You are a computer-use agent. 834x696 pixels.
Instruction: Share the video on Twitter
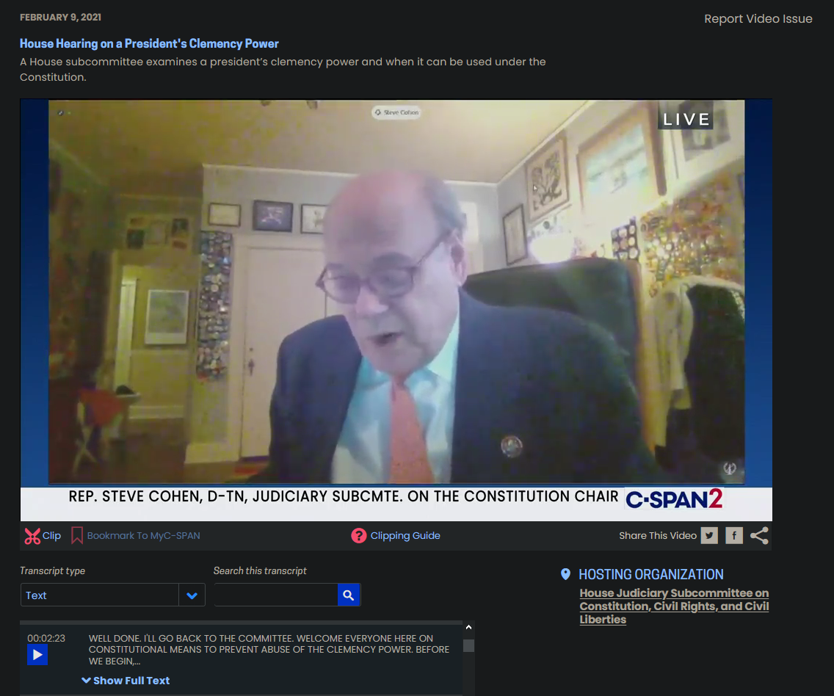click(x=709, y=535)
